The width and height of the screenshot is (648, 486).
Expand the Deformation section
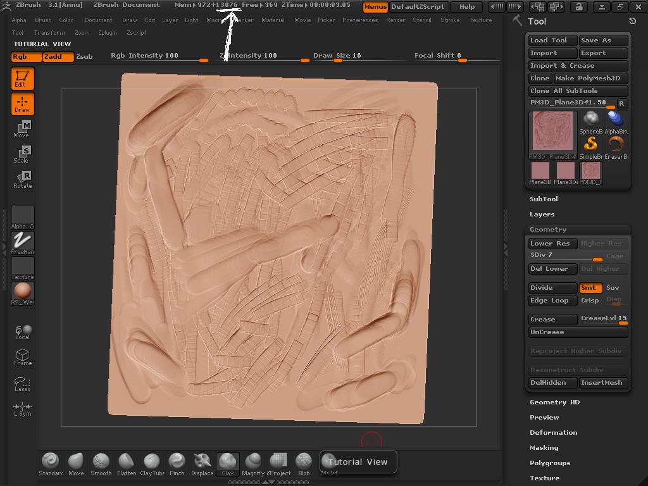[553, 432]
